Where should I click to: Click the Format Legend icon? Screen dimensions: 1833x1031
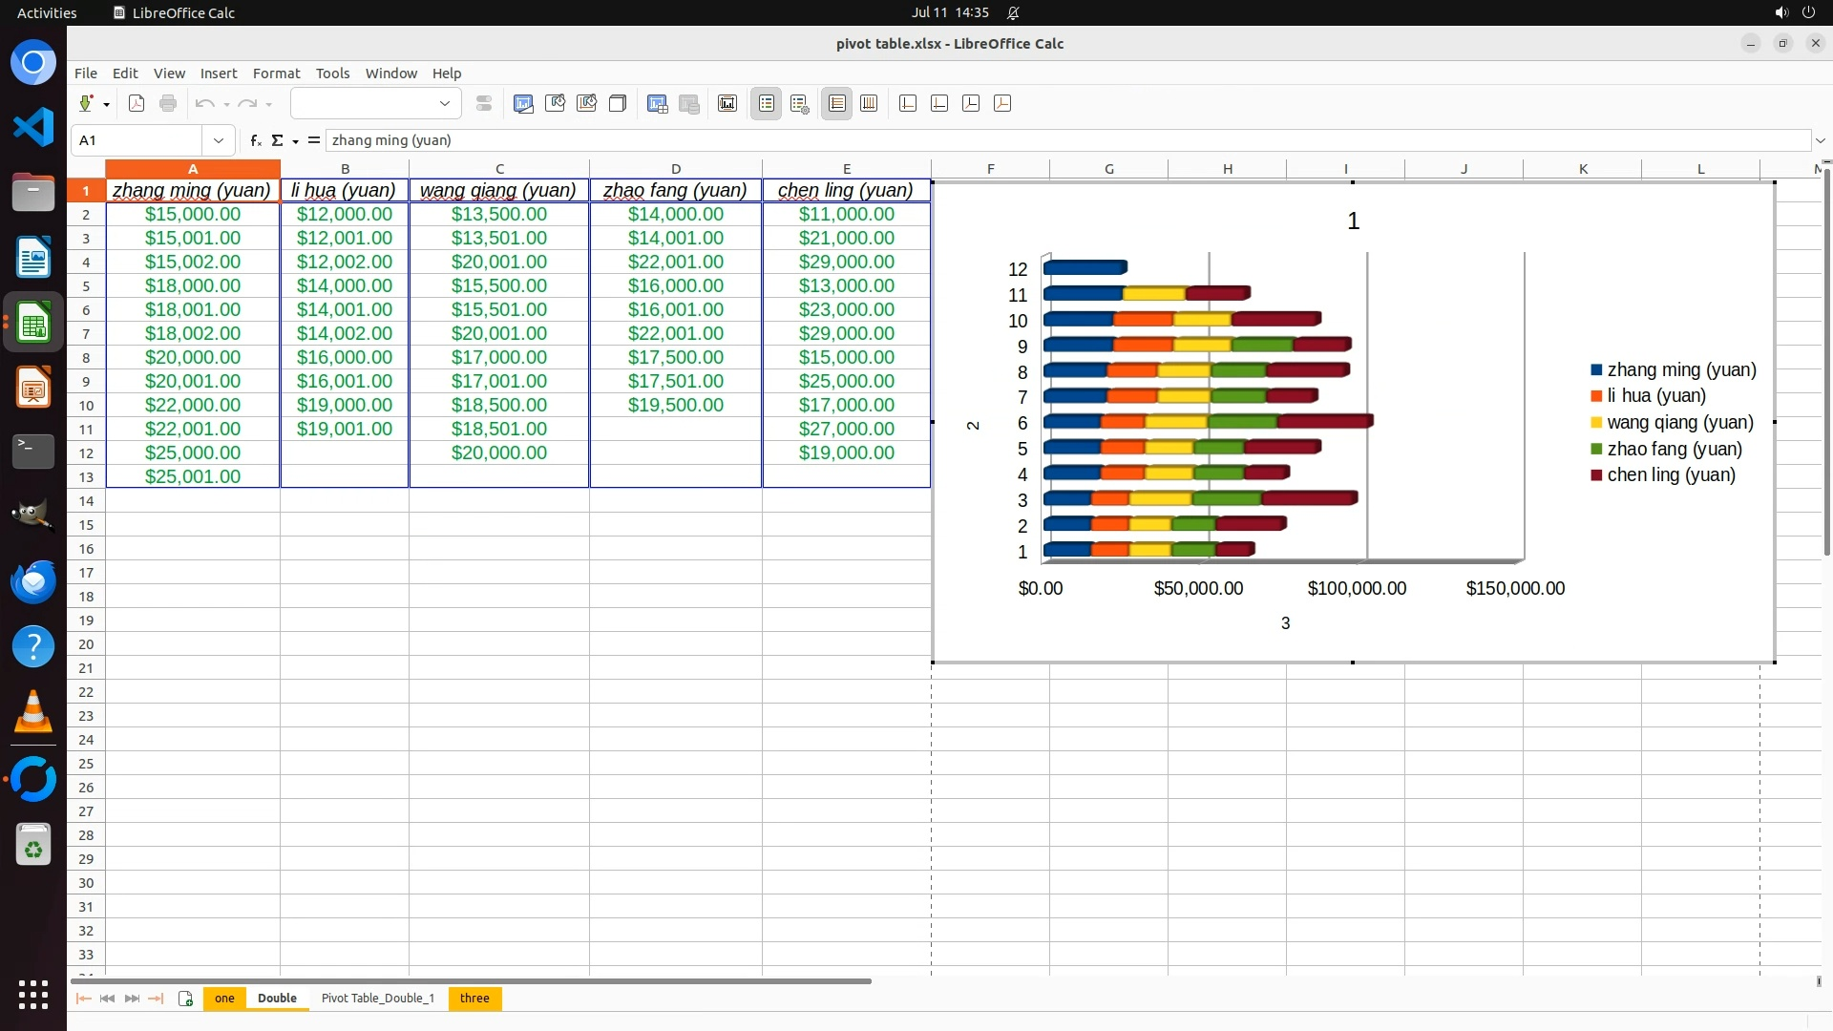point(800,104)
